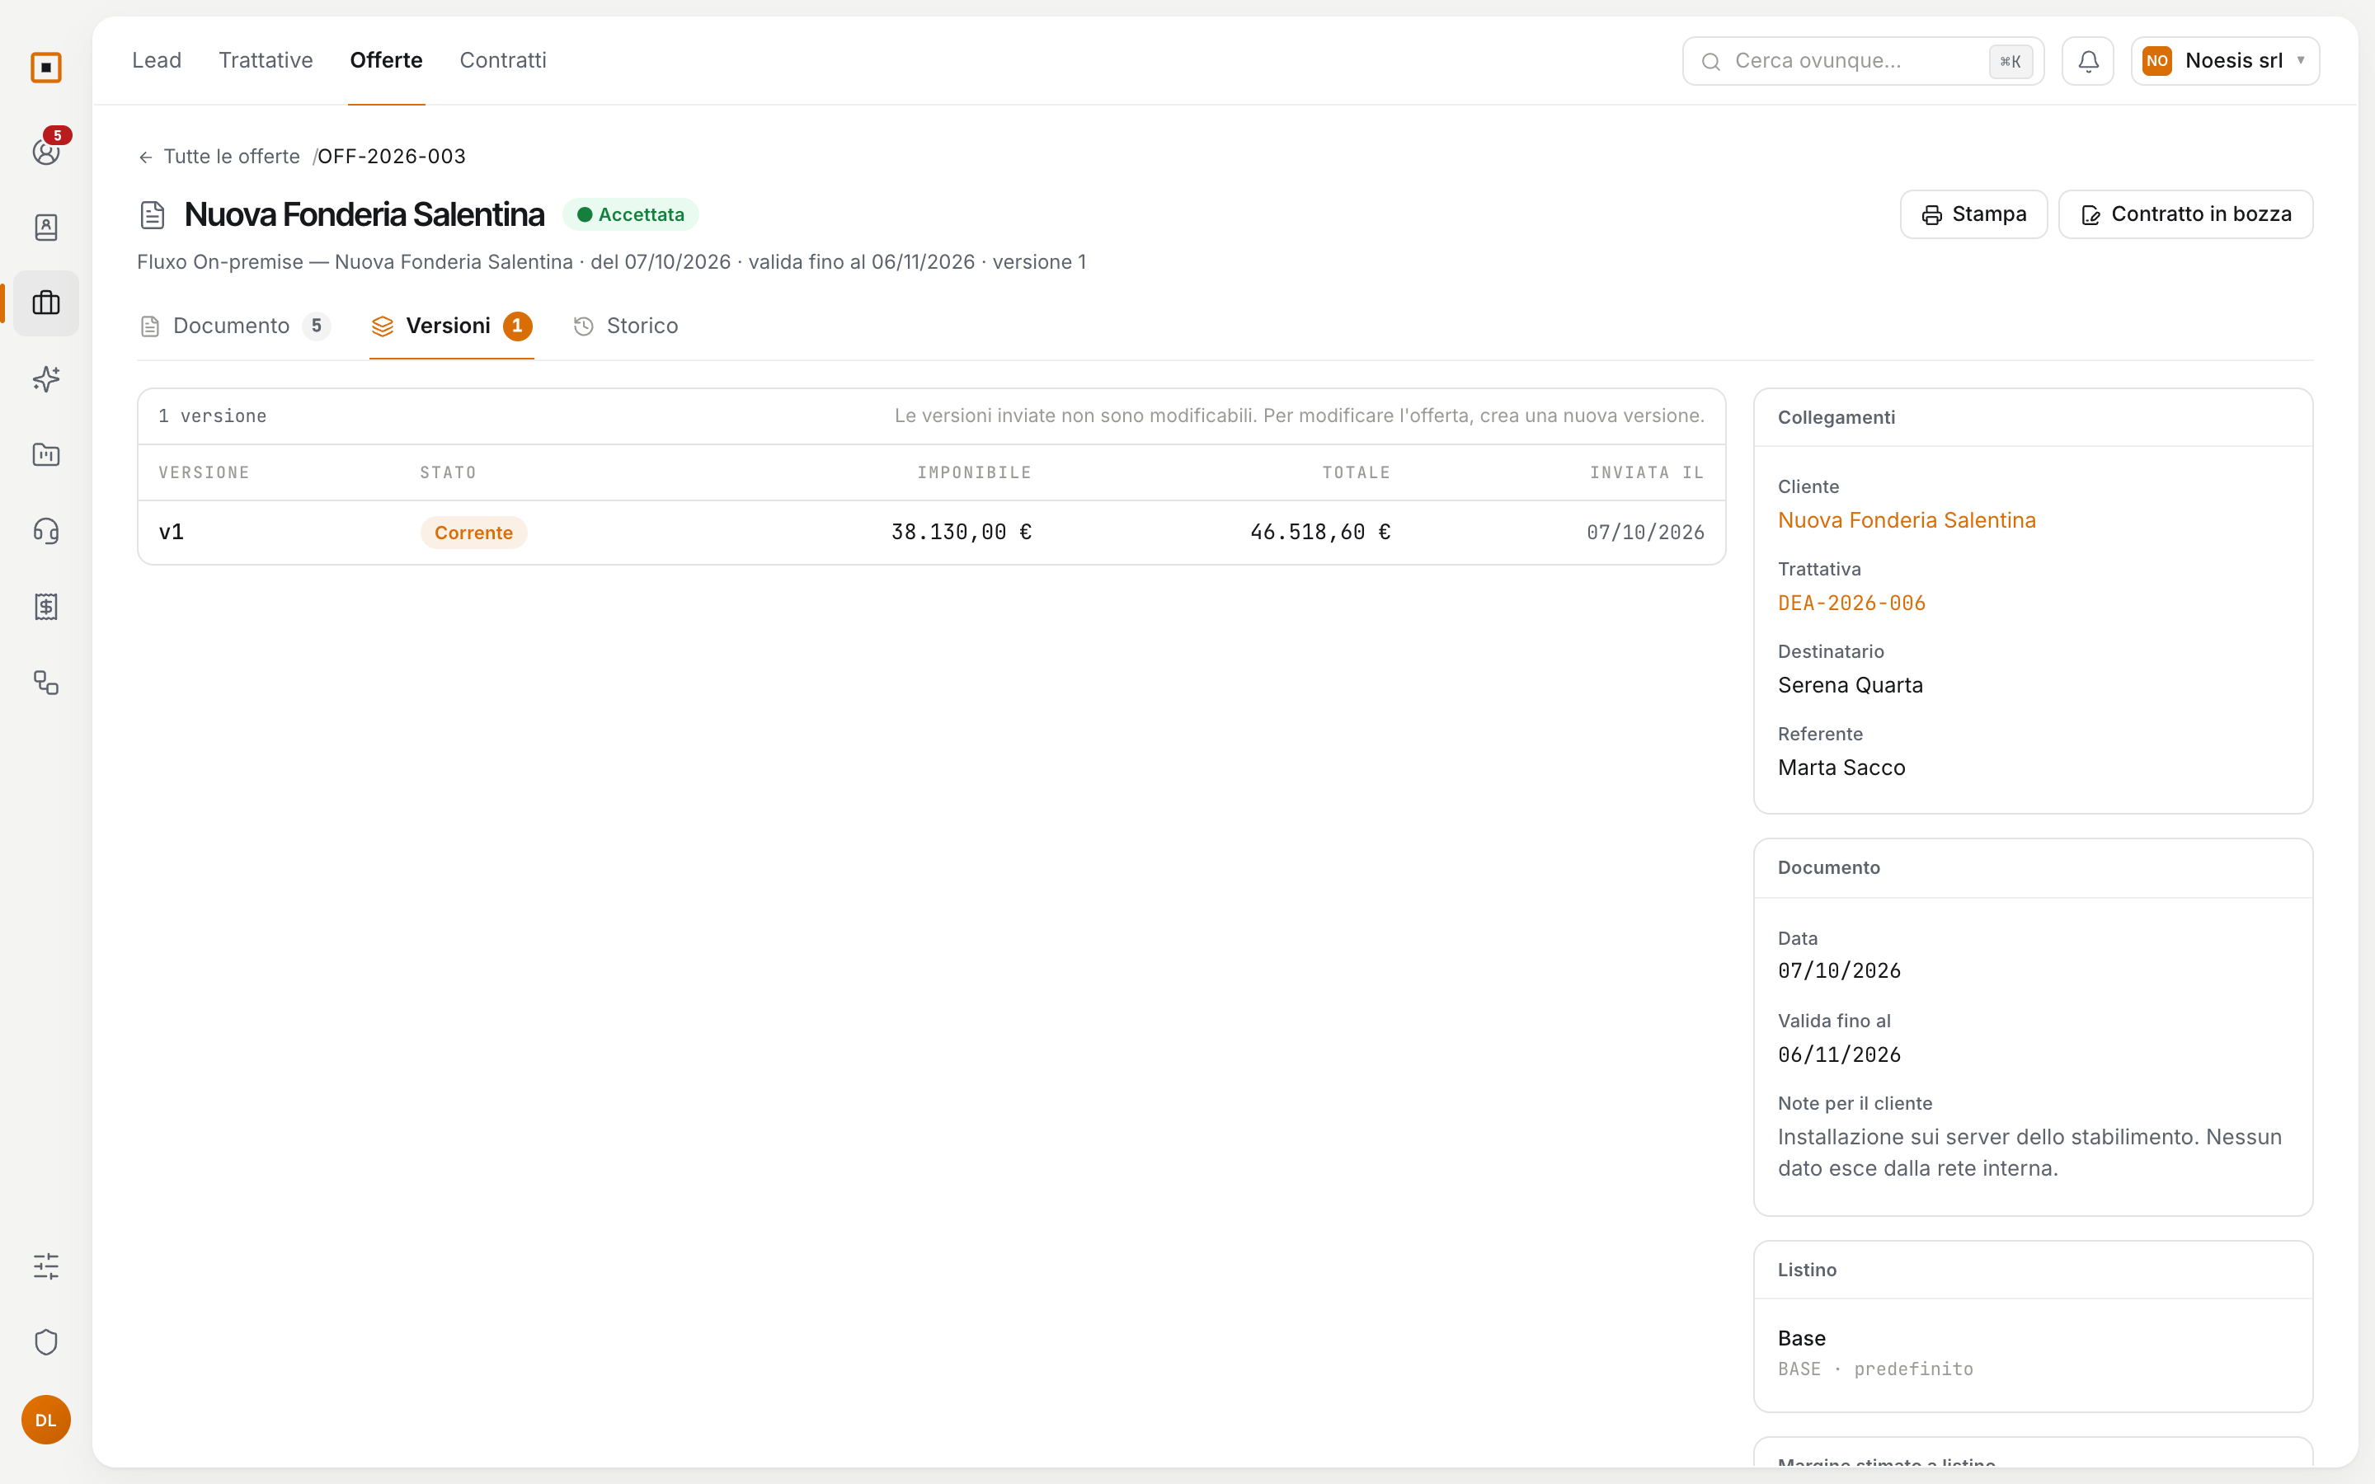The image size is (2375, 1484).
Task: Open the invoice receipt sidebar icon
Action: pyautogui.click(x=46, y=607)
